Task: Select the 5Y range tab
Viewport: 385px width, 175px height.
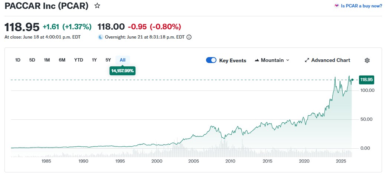Action: (108, 60)
